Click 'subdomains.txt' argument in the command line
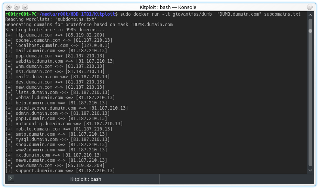 coord(282,14)
